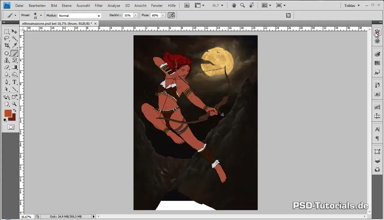Open the Styles panel fx icon

[x=377, y=73]
